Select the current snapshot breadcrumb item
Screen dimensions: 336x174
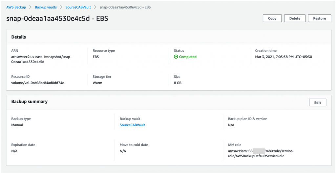[125, 7]
